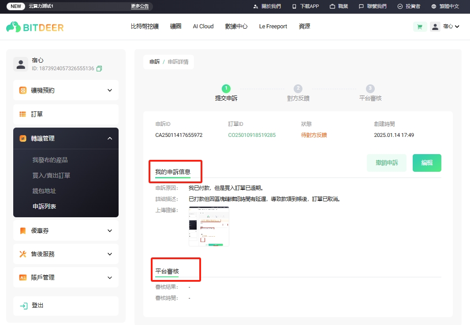Click the green 編輯 button
Screen dimensions: 470x325
(x=427, y=162)
